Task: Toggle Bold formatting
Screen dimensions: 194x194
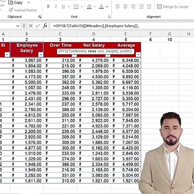Action: 48,6
